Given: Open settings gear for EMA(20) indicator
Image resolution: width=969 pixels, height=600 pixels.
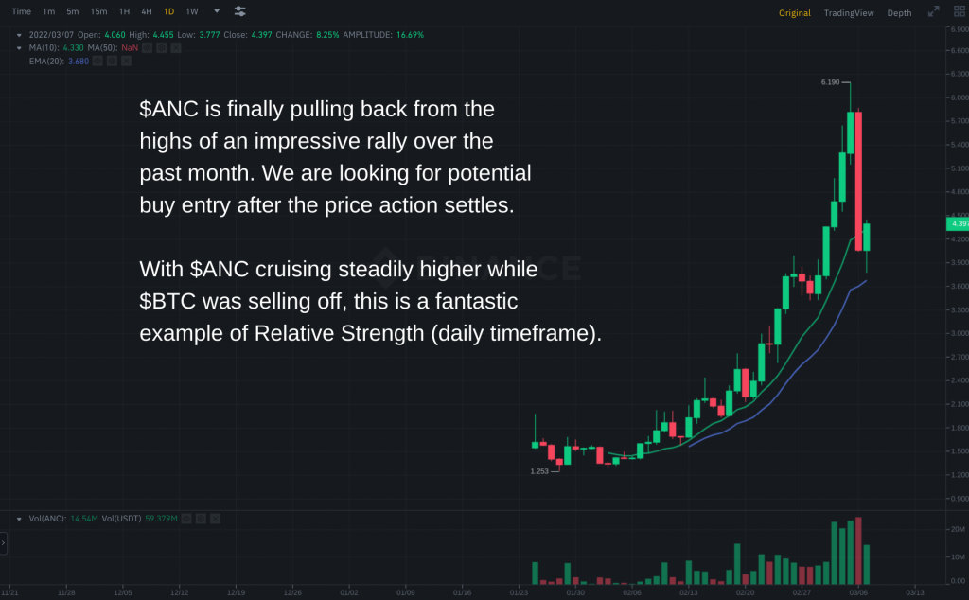Looking at the screenshot, I should coord(112,61).
